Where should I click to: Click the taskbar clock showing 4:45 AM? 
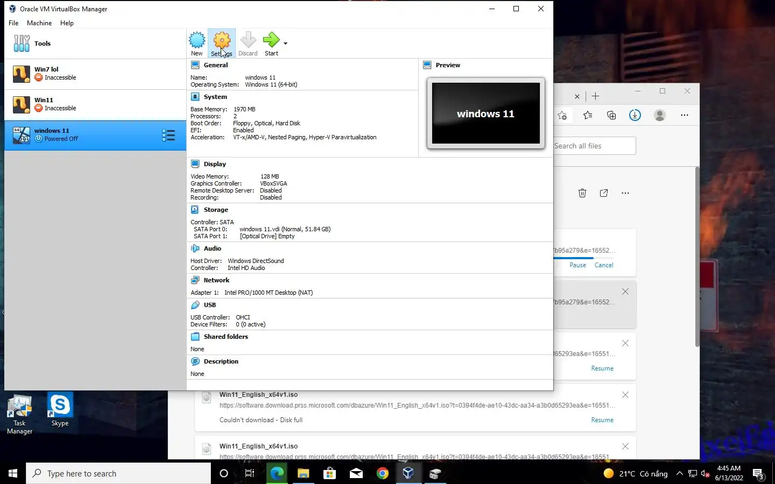[729, 473]
